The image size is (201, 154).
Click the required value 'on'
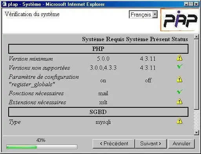point(103,81)
